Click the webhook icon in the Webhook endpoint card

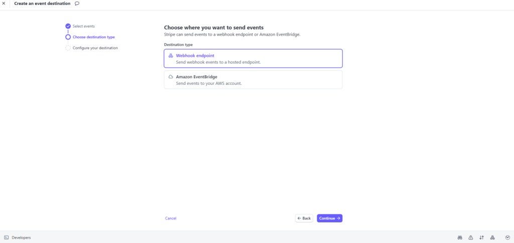coord(171,55)
